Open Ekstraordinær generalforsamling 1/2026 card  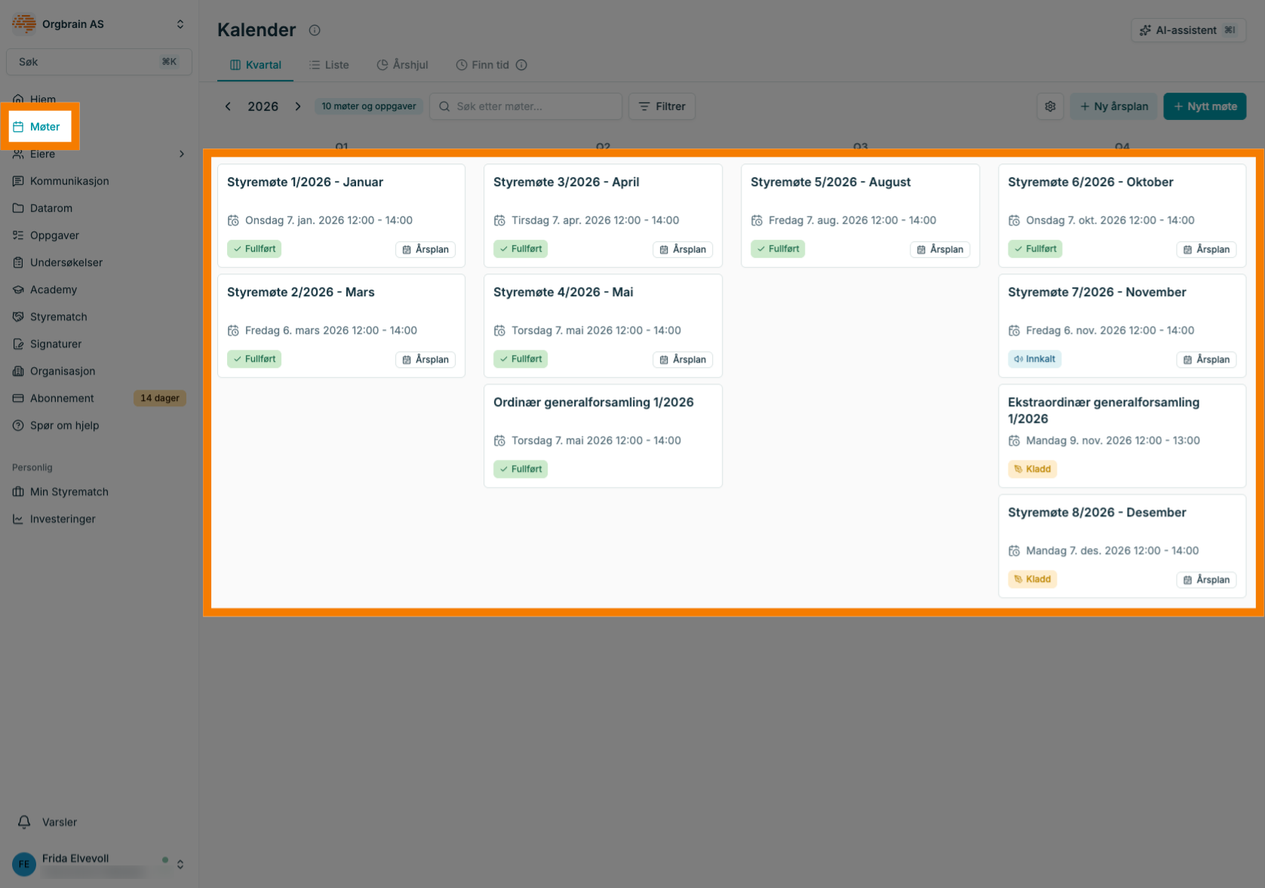click(x=1122, y=436)
